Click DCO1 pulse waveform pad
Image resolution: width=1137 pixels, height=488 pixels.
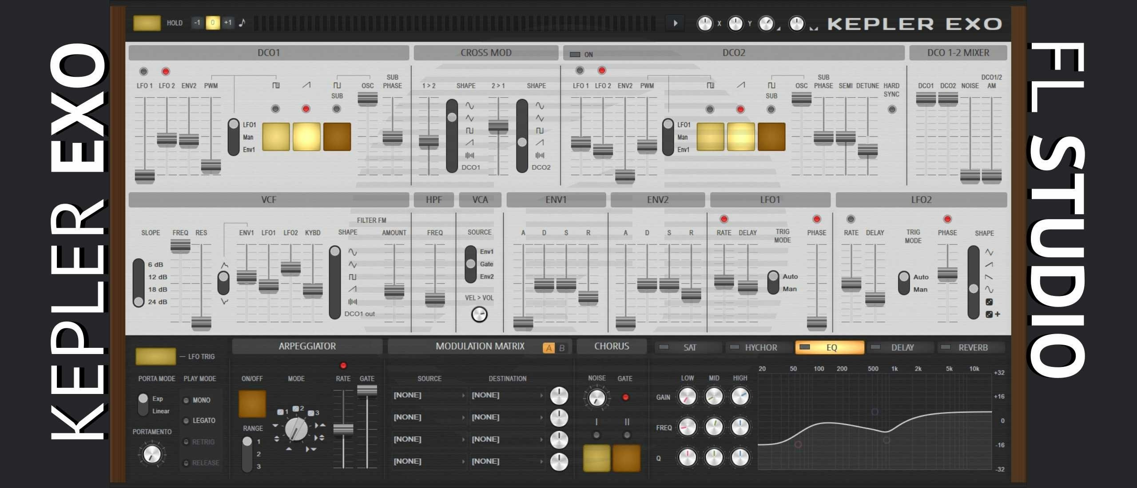coord(276,137)
